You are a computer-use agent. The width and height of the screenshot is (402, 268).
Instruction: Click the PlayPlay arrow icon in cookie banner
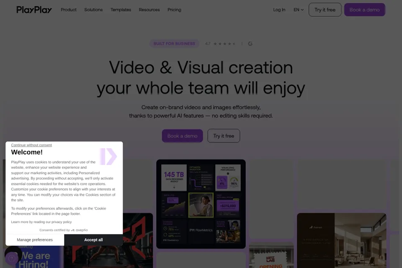pyautogui.click(x=108, y=157)
